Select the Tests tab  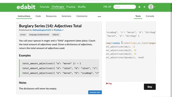pyautogui.click(x=138, y=16)
